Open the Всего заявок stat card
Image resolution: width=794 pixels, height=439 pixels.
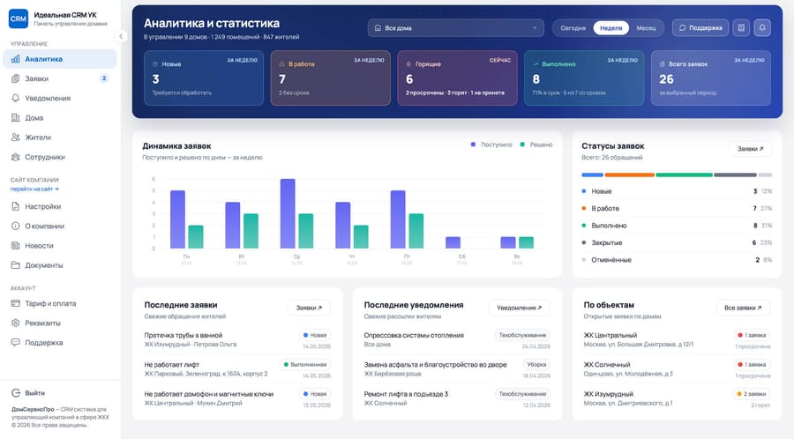711,78
